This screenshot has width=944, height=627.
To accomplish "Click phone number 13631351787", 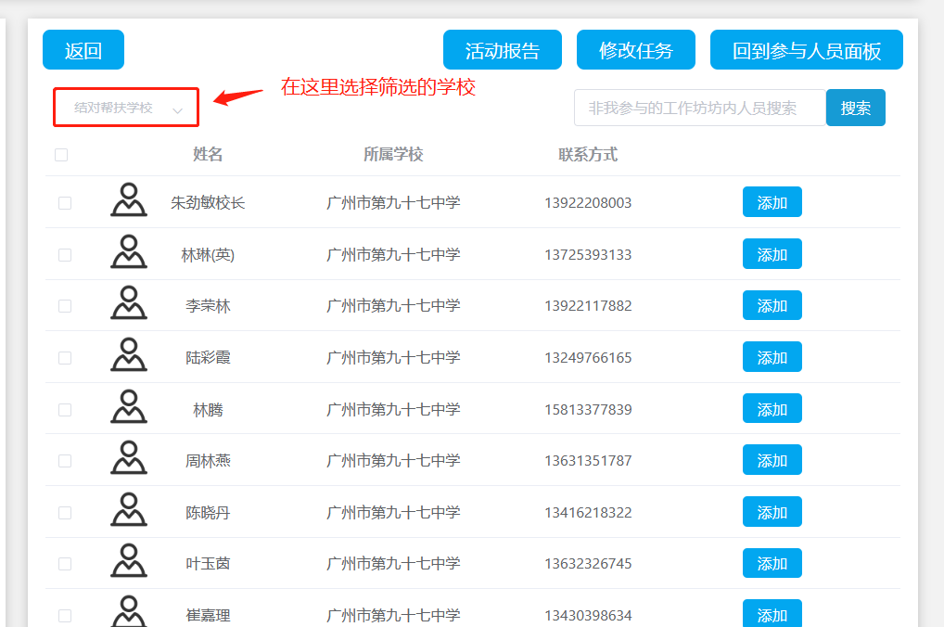I will click(588, 461).
